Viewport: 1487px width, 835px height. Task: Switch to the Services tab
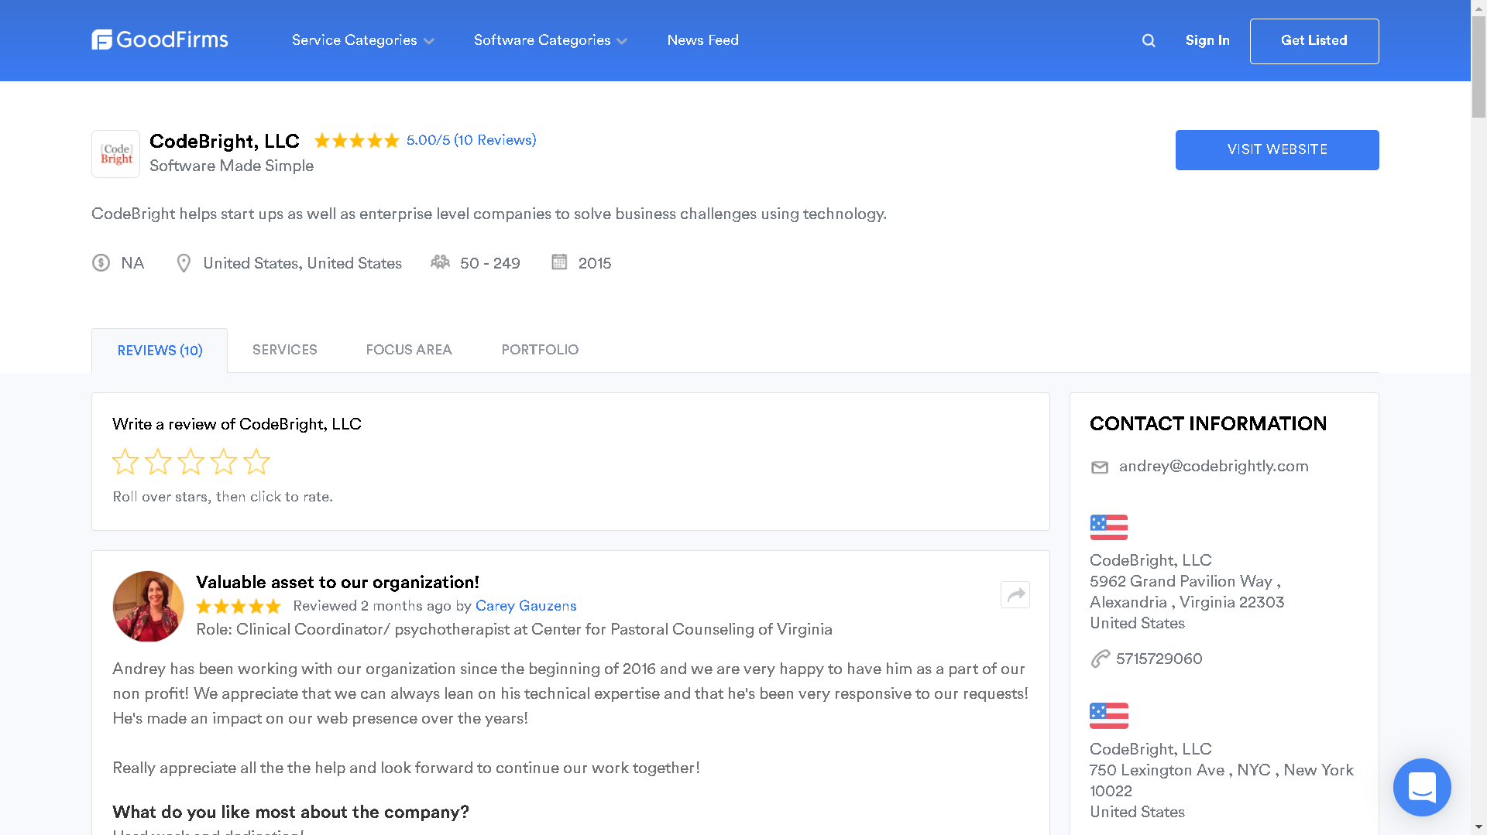pos(284,350)
